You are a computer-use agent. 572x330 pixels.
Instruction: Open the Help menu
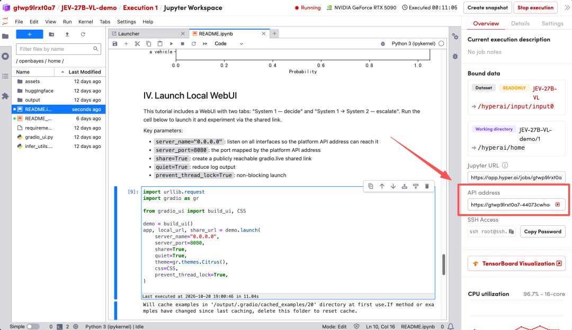click(148, 22)
